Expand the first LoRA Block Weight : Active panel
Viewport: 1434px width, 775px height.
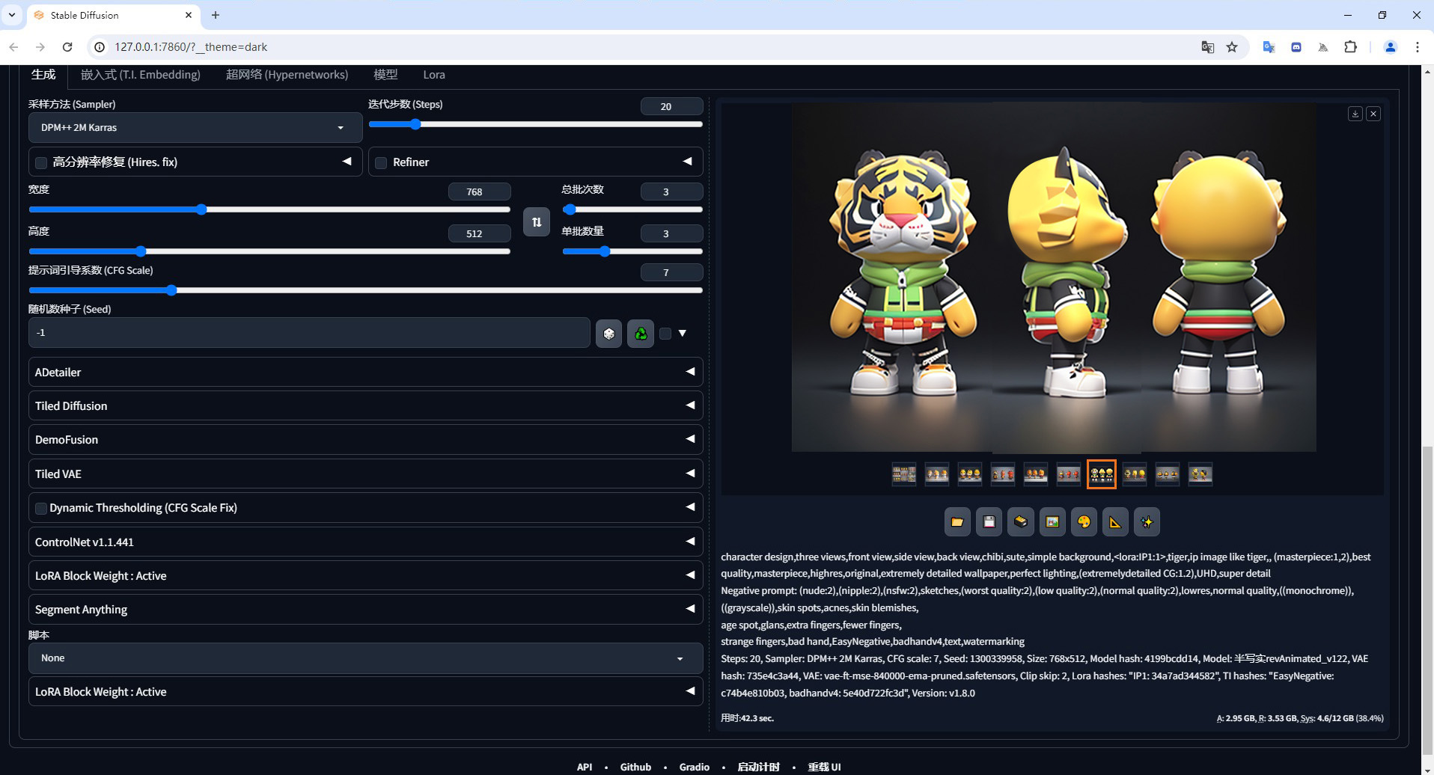coord(365,575)
